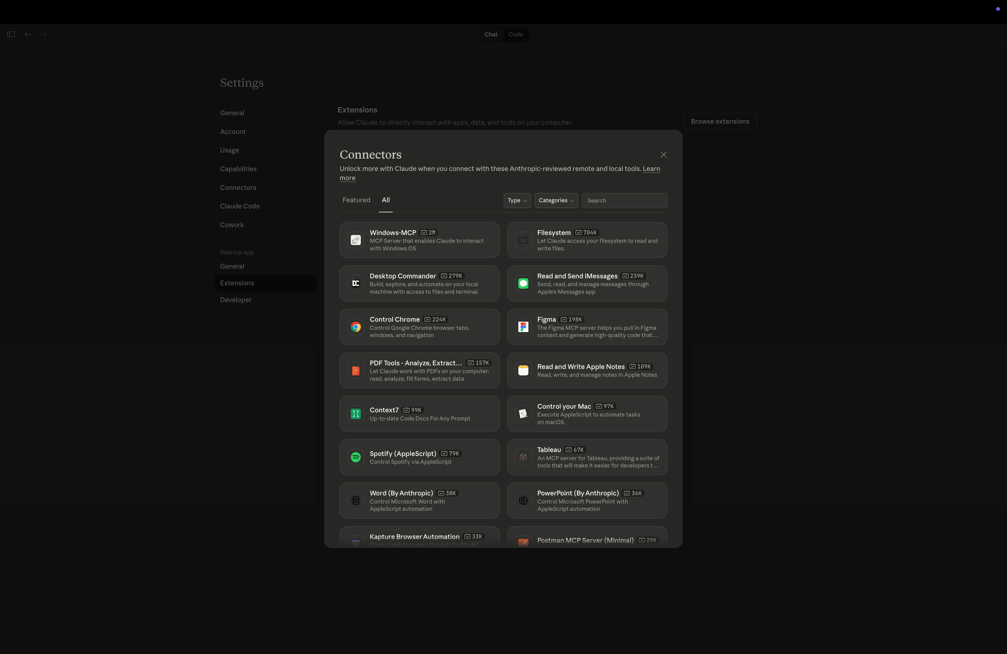Select the Read and Send iMessages icon
The width and height of the screenshot is (1007, 654).
point(523,283)
